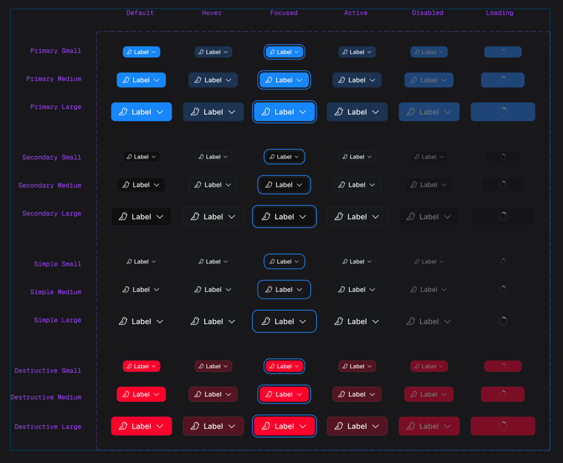
Task: Click the leaf icon in the Destructive Large Default button
Action: pyautogui.click(x=123, y=426)
